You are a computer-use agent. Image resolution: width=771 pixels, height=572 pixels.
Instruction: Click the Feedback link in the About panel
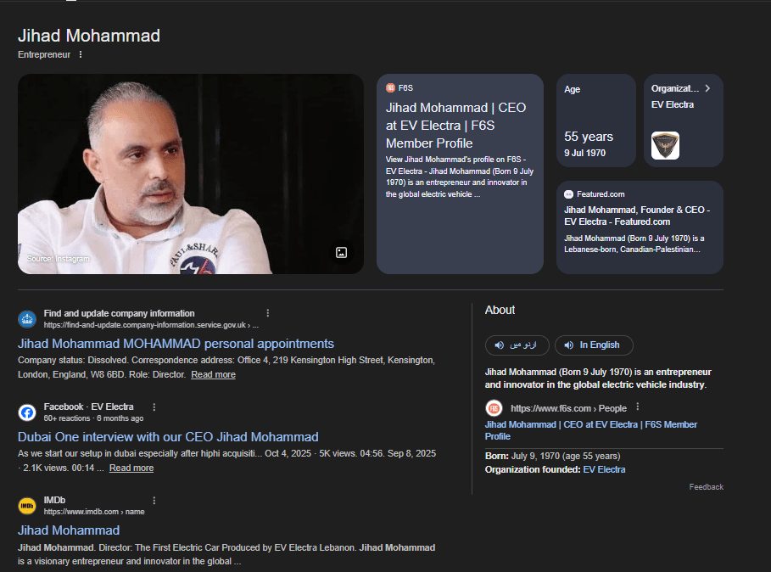[707, 486]
